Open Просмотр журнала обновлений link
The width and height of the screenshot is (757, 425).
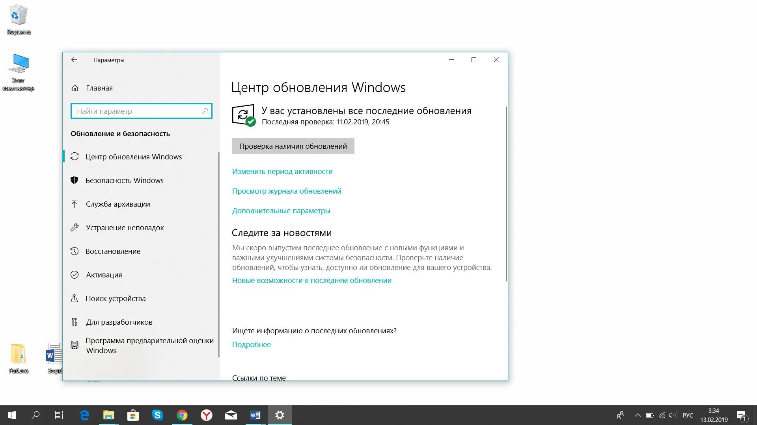coord(287,191)
